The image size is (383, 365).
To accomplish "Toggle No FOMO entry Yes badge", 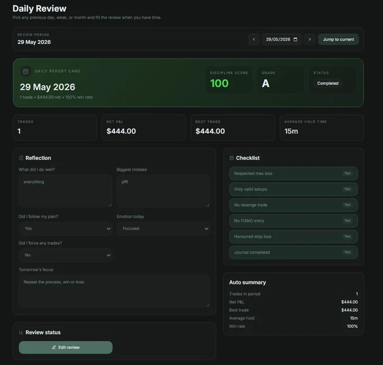I will pos(348,220).
